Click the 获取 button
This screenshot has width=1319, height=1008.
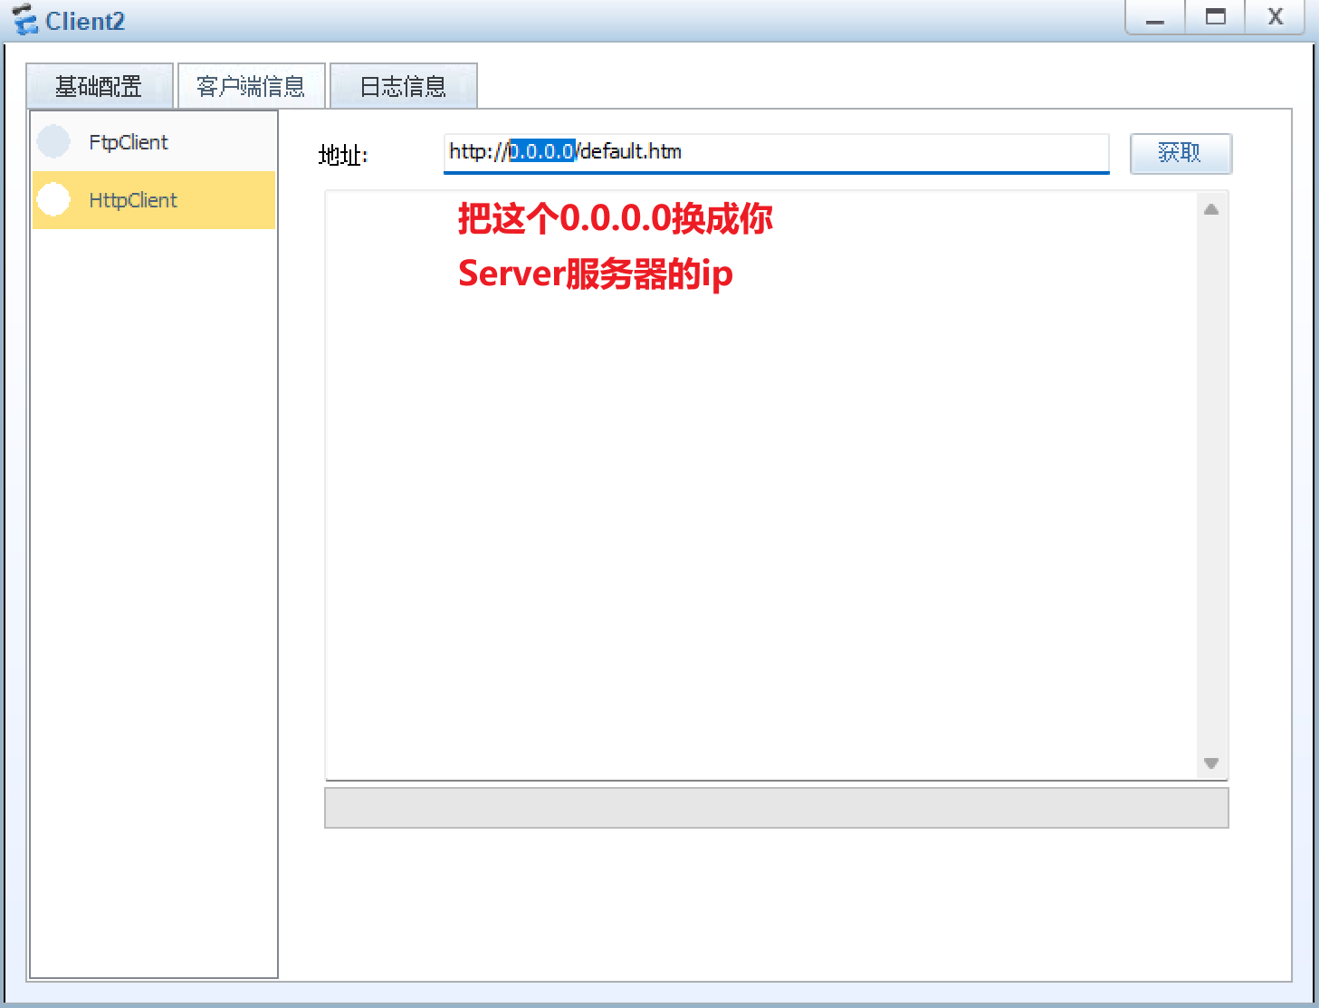1180,153
